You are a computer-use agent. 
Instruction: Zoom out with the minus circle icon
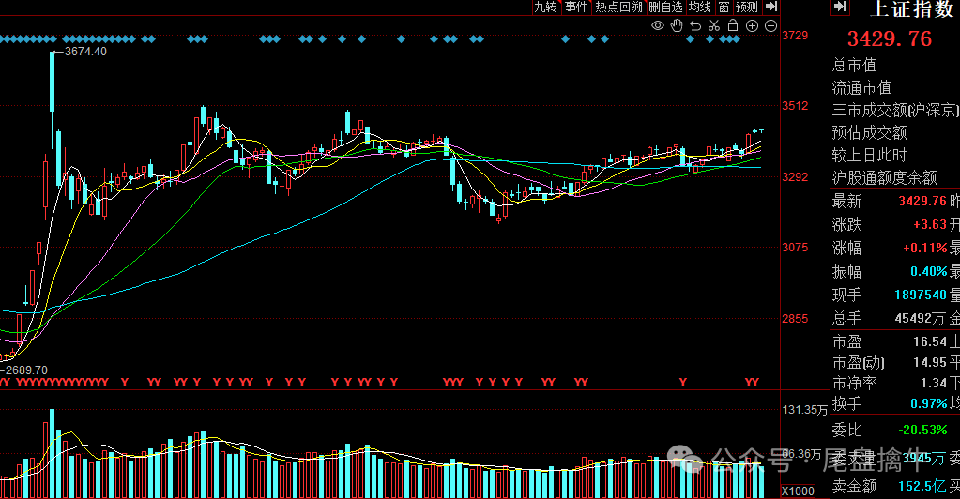[770, 25]
